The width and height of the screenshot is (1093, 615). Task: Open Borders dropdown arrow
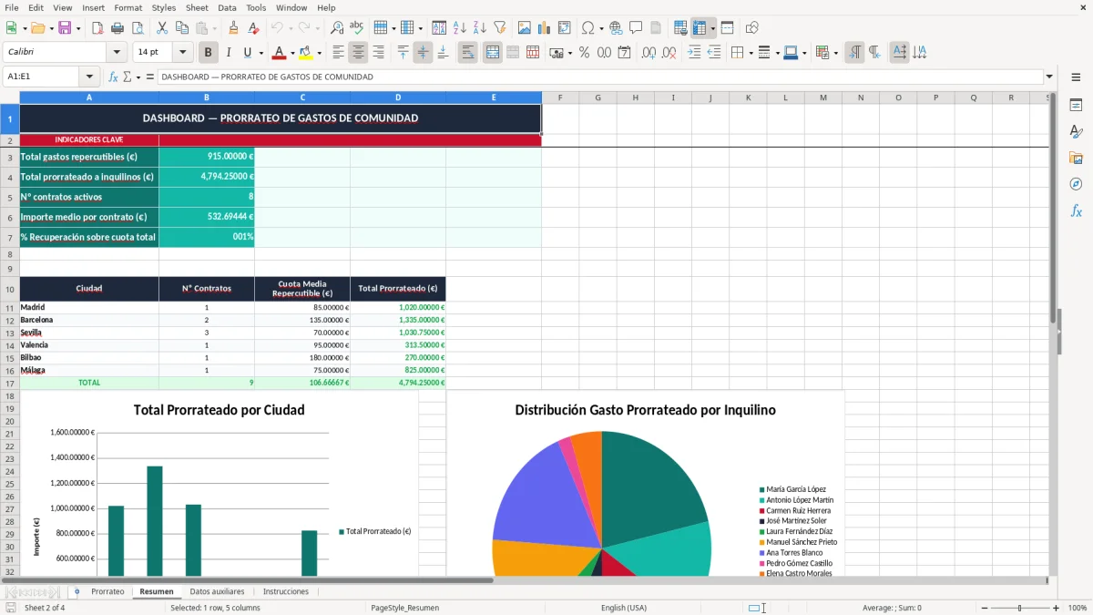pos(751,53)
